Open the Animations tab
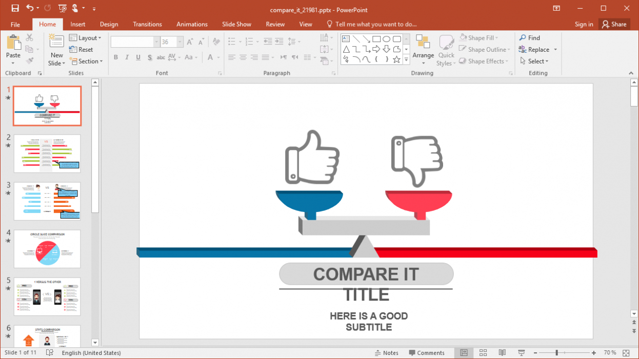Screen dimensions: 639x359 (x=192, y=24)
